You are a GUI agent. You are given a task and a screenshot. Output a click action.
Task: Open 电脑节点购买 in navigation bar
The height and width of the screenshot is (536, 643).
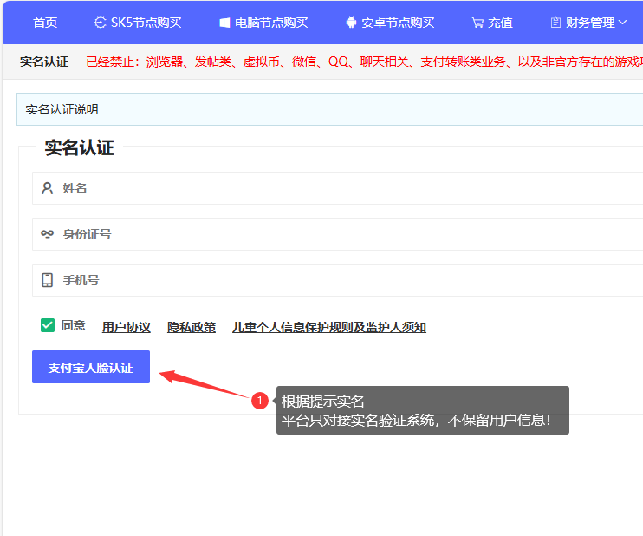(271, 23)
